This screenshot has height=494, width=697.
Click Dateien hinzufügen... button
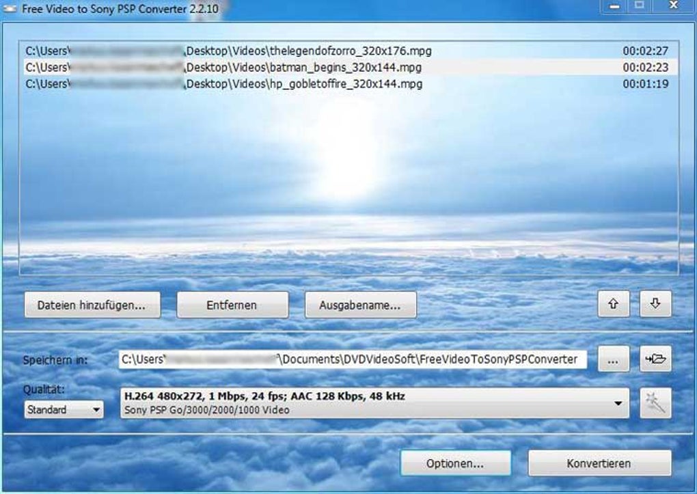tap(92, 305)
